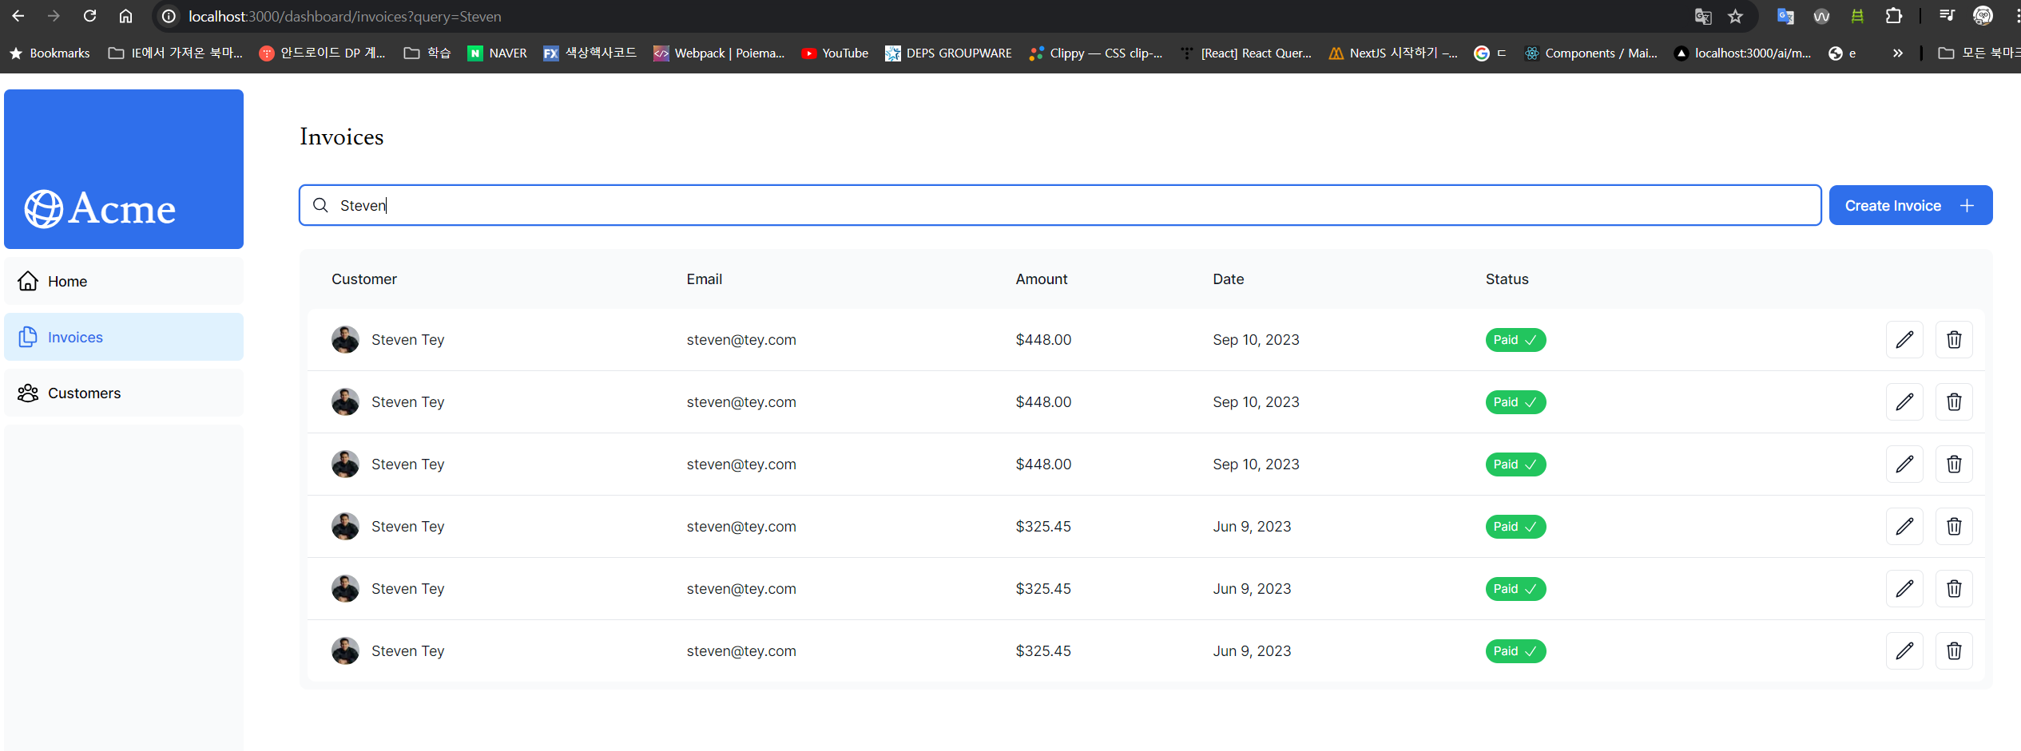The height and width of the screenshot is (751, 2021).
Task: Open the NAVER bookmark
Action: pos(497,53)
